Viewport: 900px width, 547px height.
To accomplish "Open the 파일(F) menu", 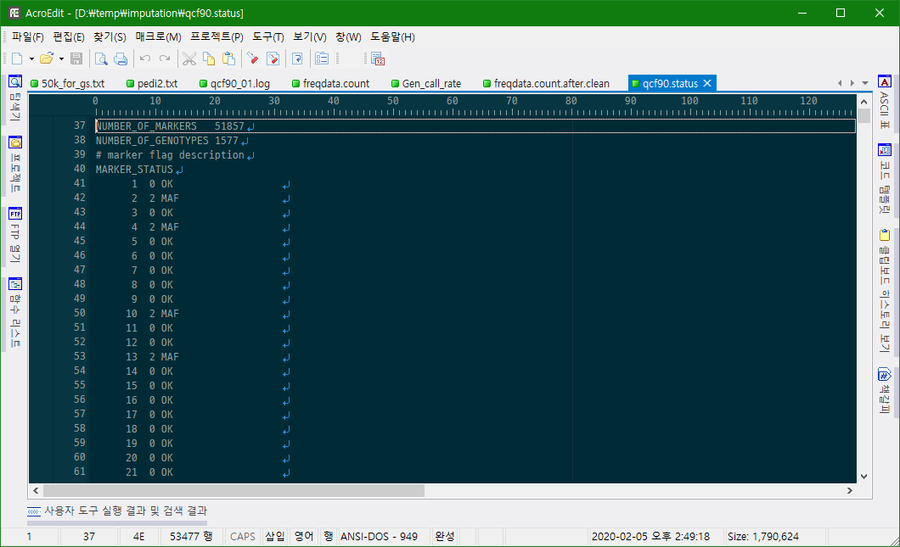I will click(27, 37).
